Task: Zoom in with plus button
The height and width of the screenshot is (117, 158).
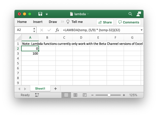Action: point(124,95)
